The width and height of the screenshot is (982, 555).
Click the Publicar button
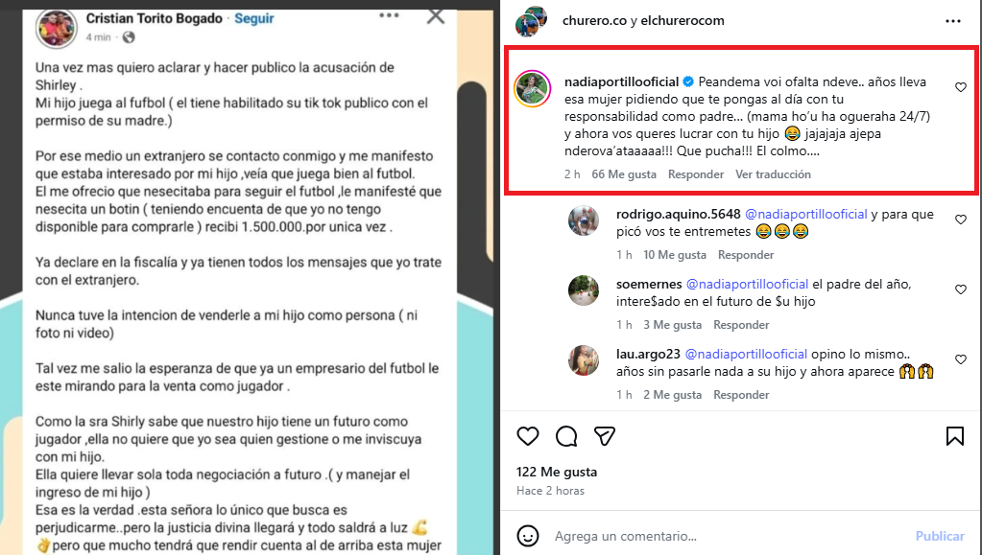(940, 536)
